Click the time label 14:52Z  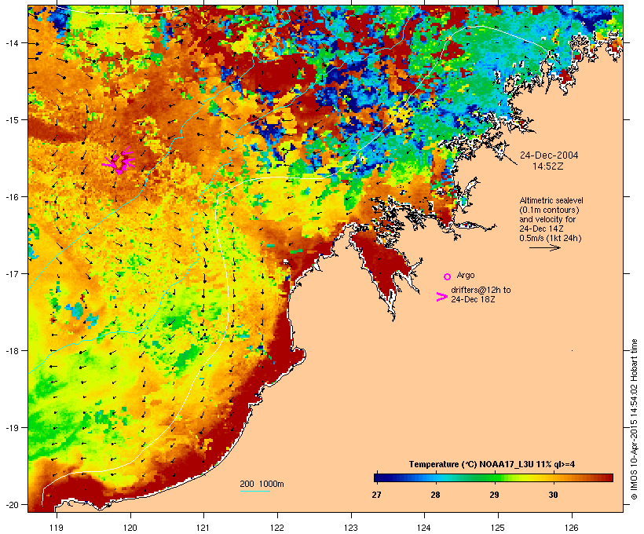tap(548, 166)
